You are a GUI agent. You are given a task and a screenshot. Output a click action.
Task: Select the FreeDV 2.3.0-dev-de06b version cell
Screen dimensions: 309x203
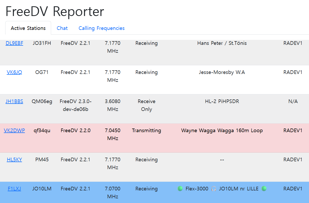coord(75,105)
